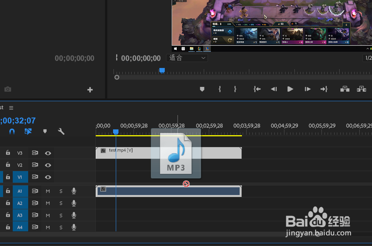Select the audio clip on A1
This screenshot has height=246, width=372.
[169, 191]
